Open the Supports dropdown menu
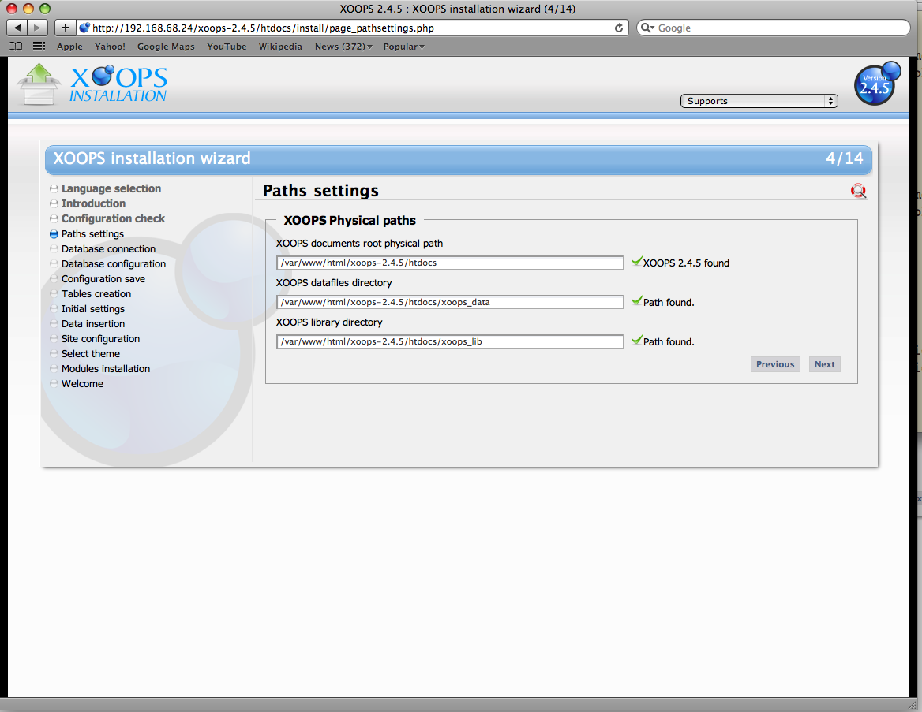The width and height of the screenshot is (922, 712). click(758, 100)
